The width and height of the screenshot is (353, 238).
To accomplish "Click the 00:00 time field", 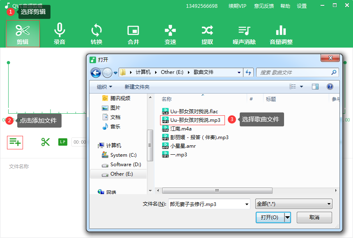I will click(x=79, y=142).
